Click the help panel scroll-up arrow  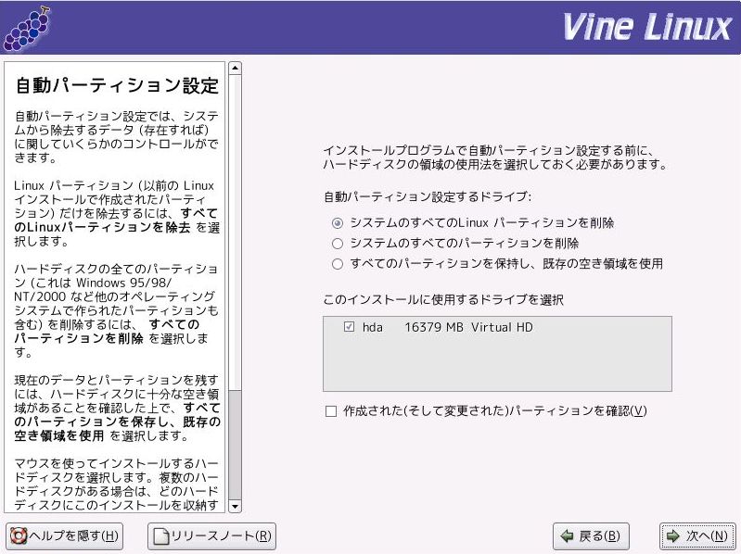tap(235, 69)
